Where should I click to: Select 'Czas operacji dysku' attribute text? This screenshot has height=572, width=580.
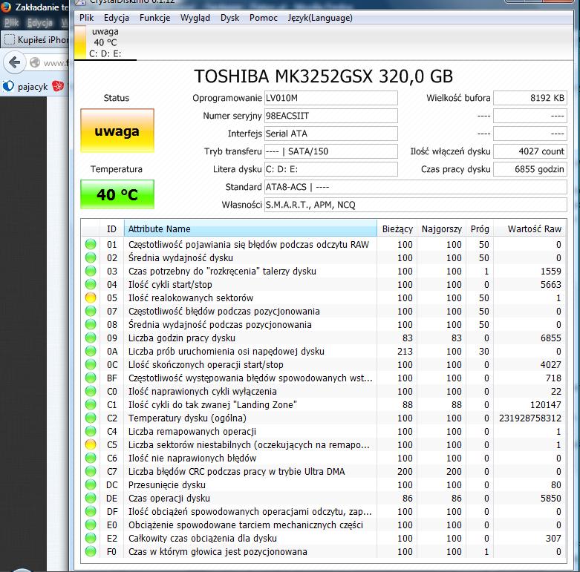tap(169, 498)
